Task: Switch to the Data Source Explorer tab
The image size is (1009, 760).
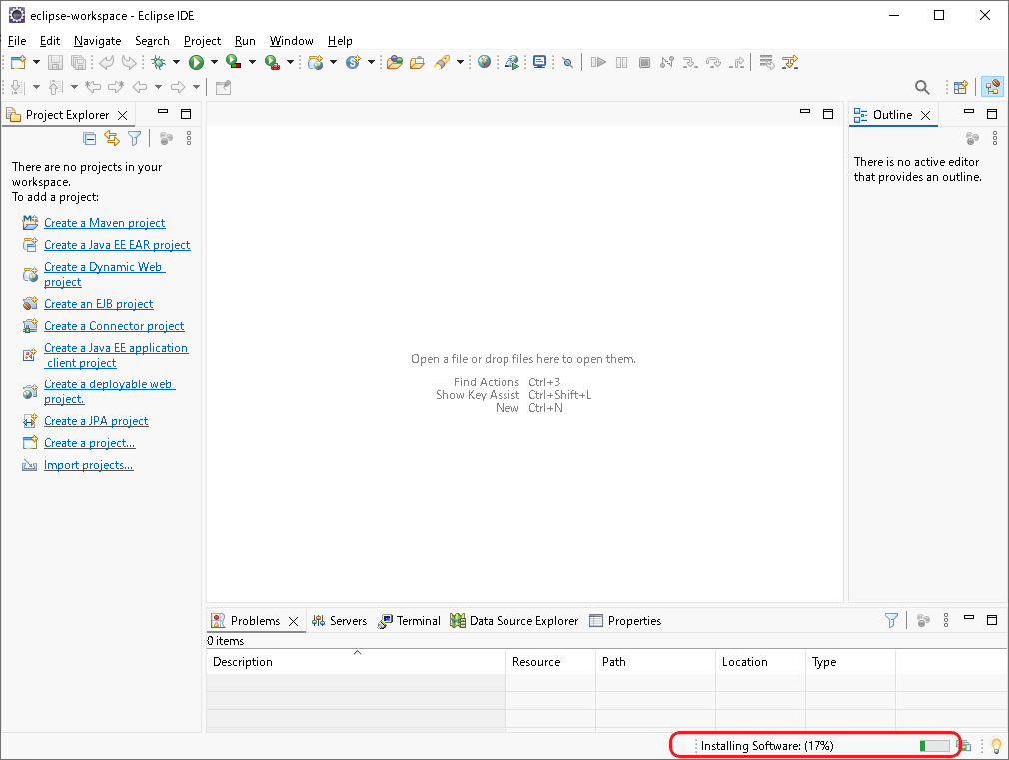Action: click(514, 621)
